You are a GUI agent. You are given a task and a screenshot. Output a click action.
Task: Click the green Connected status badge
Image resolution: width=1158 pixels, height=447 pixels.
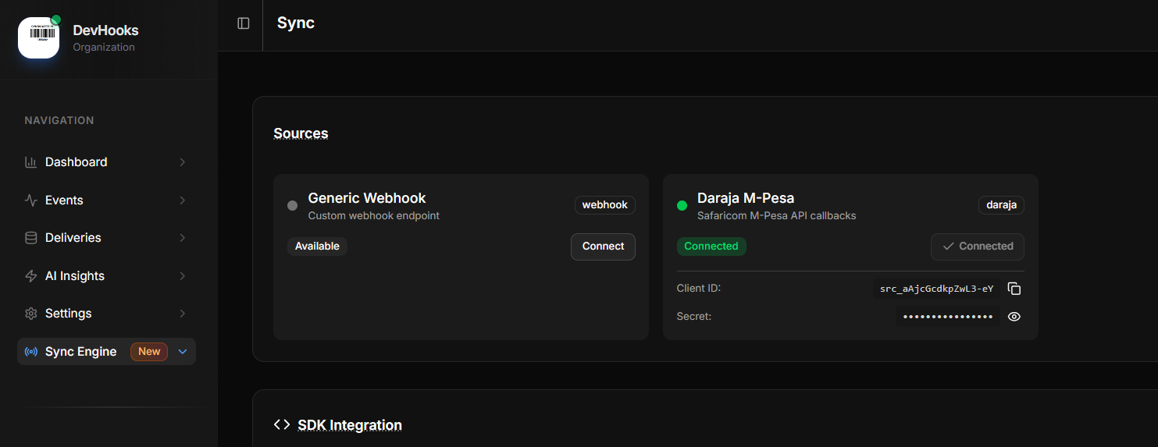(x=711, y=247)
